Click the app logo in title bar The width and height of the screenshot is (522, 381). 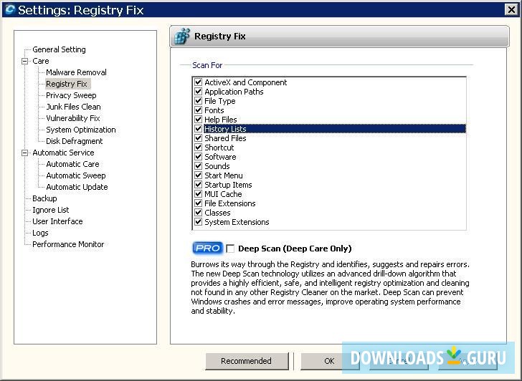(10, 9)
